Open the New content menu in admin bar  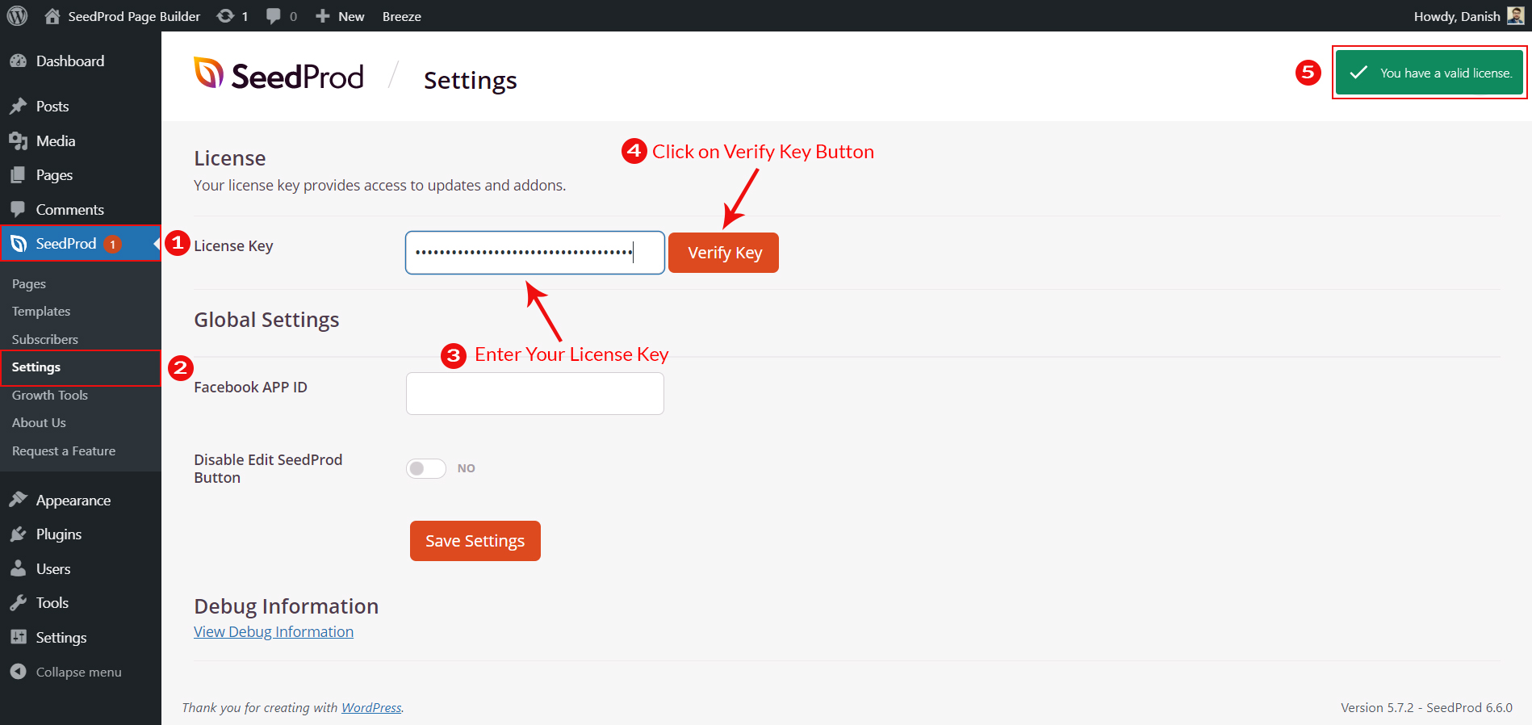tap(341, 16)
